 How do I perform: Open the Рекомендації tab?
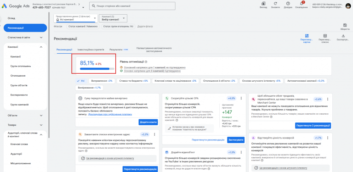click(64, 50)
